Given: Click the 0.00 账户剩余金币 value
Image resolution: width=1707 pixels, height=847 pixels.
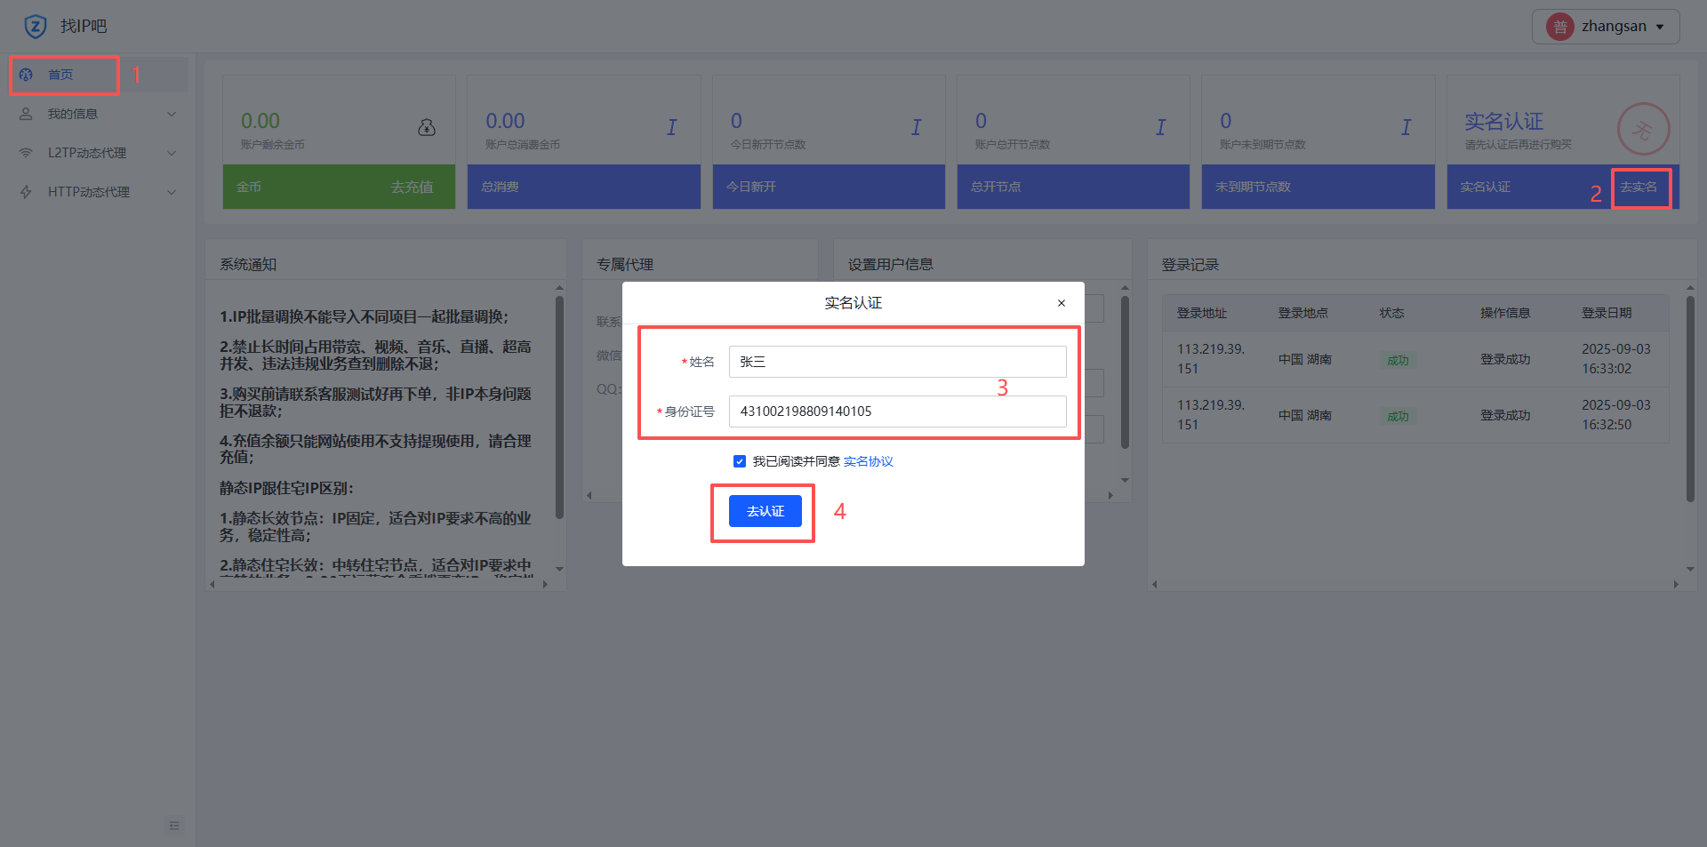Looking at the screenshot, I should pos(260,121).
